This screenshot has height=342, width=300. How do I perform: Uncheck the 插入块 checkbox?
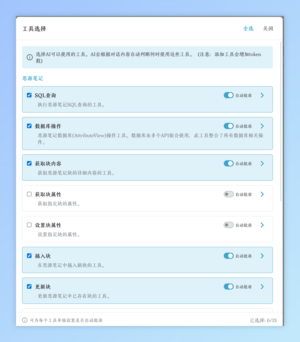(x=29, y=256)
